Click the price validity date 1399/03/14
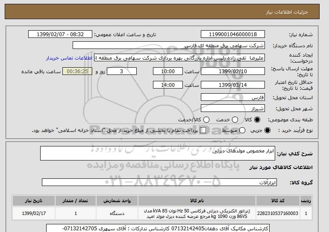The height and width of the screenshot is (232, 329). 233,85
